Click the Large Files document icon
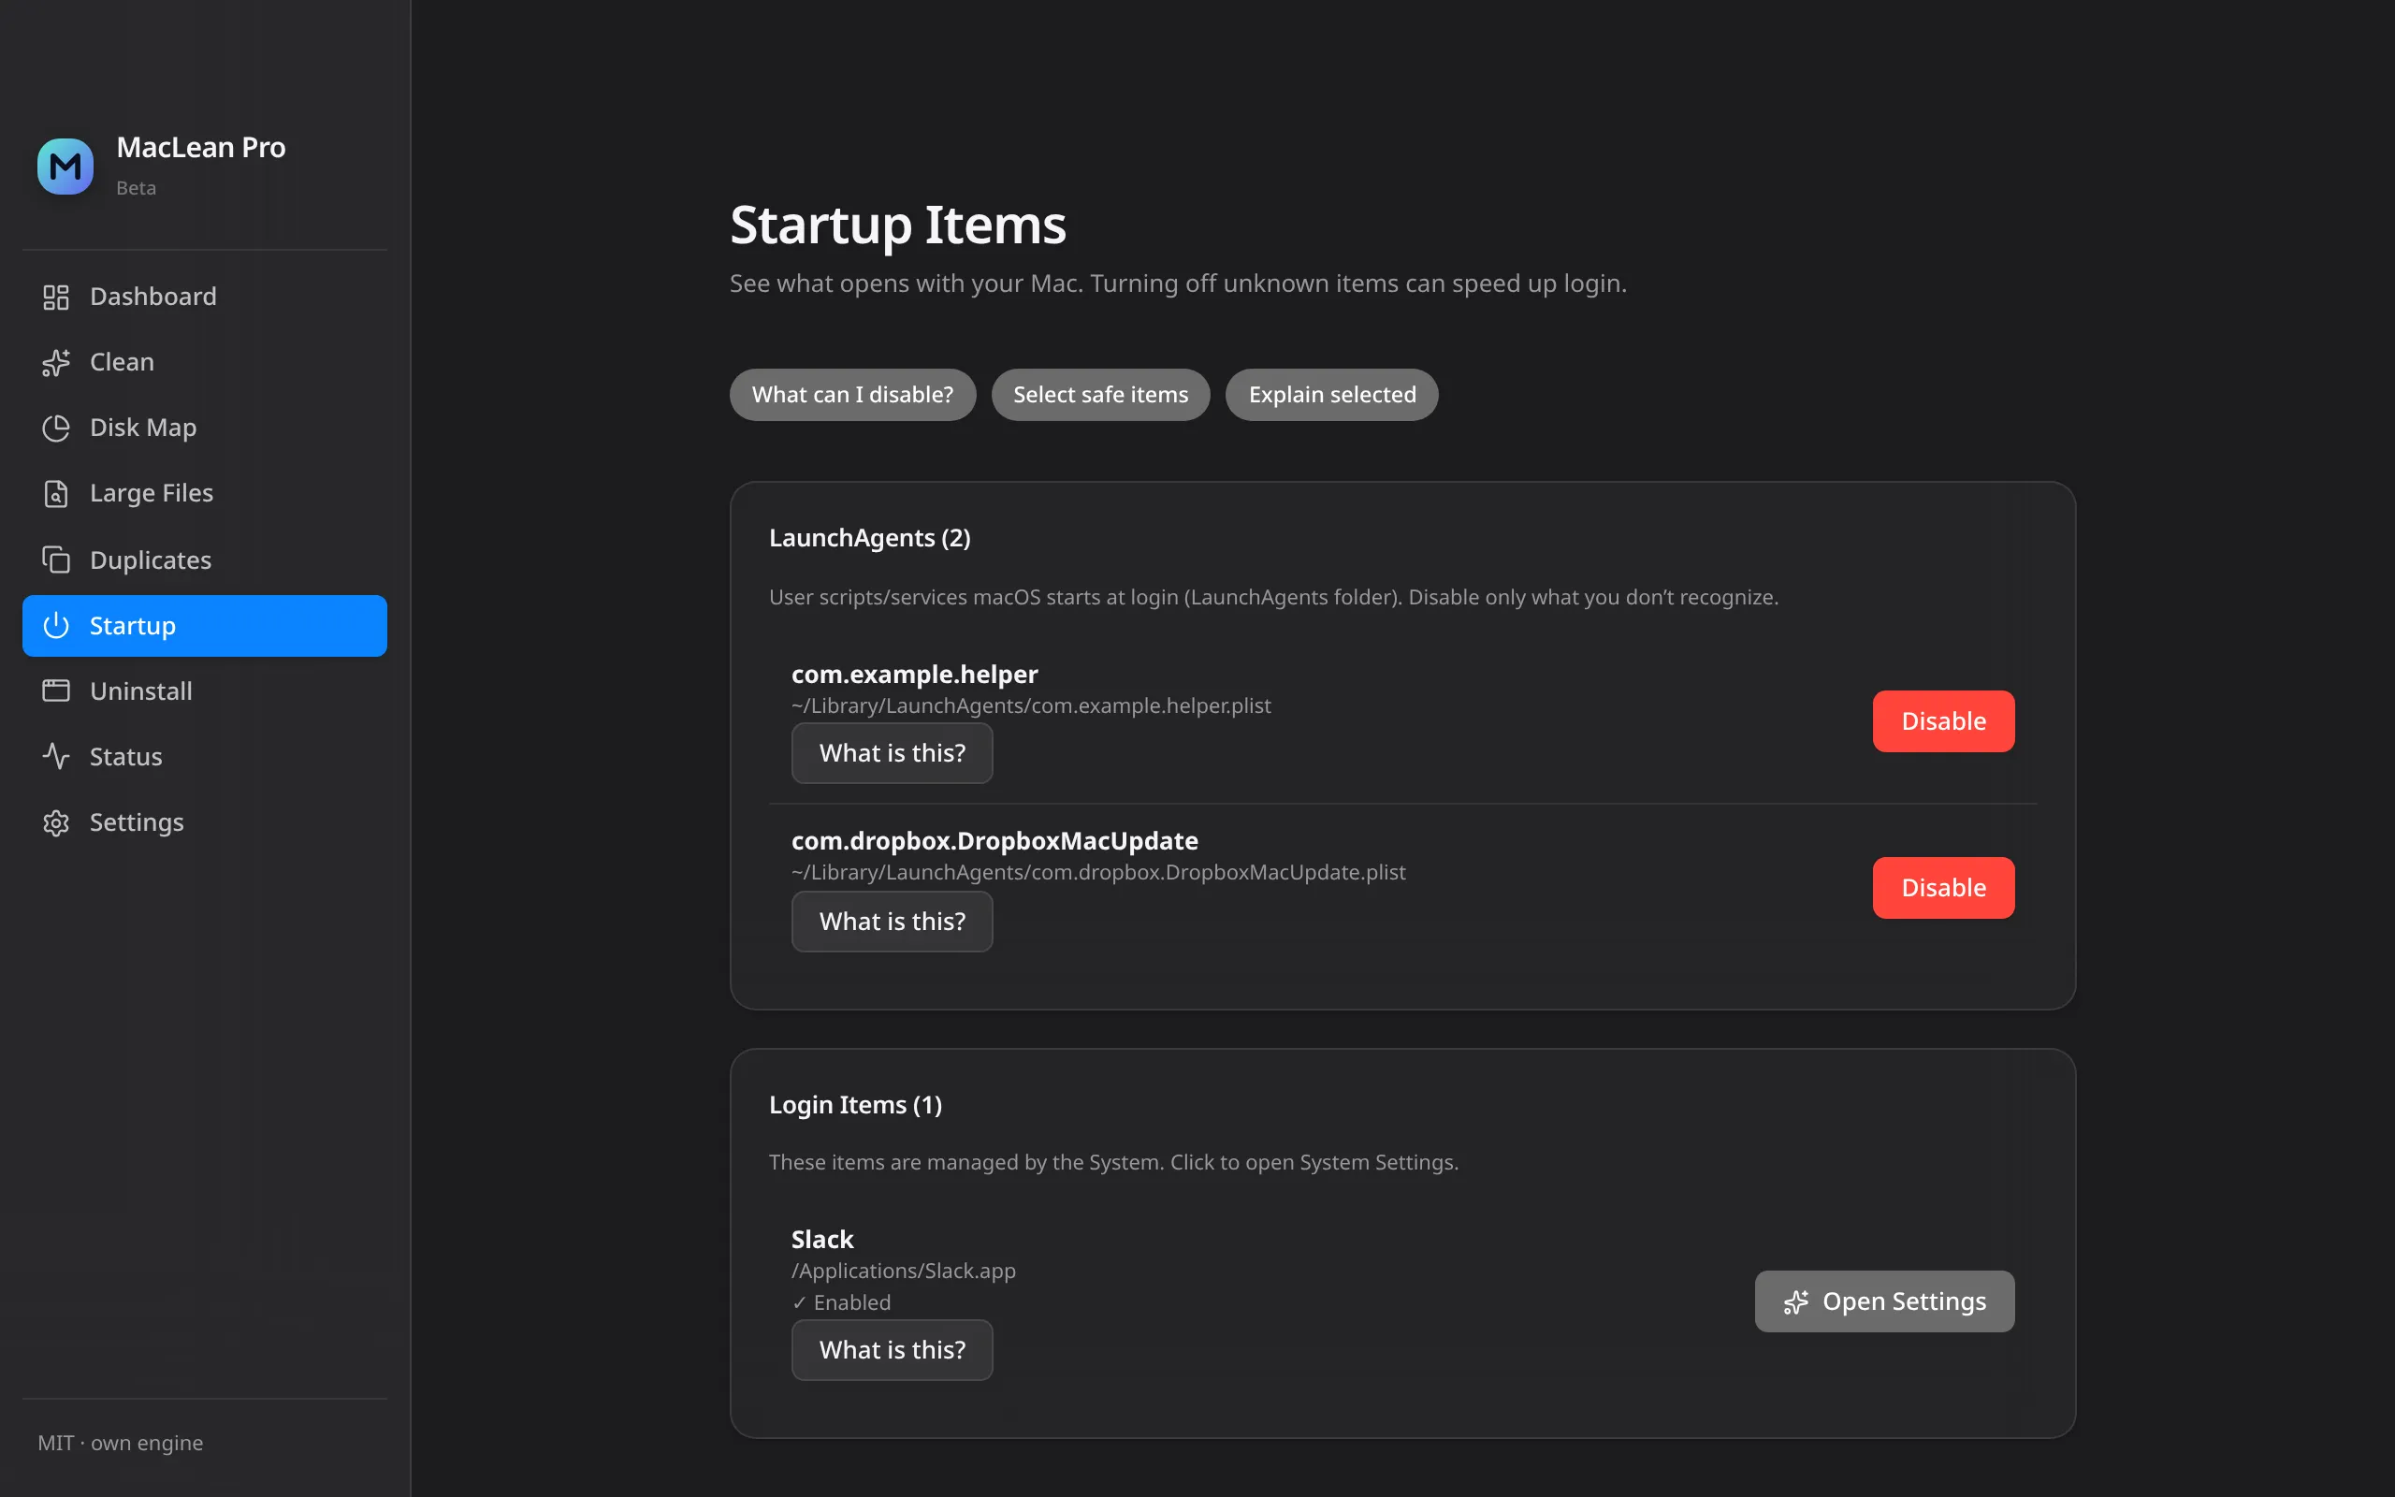The width and height of the screenshot is (2395, 1497). tap(56, 493)
